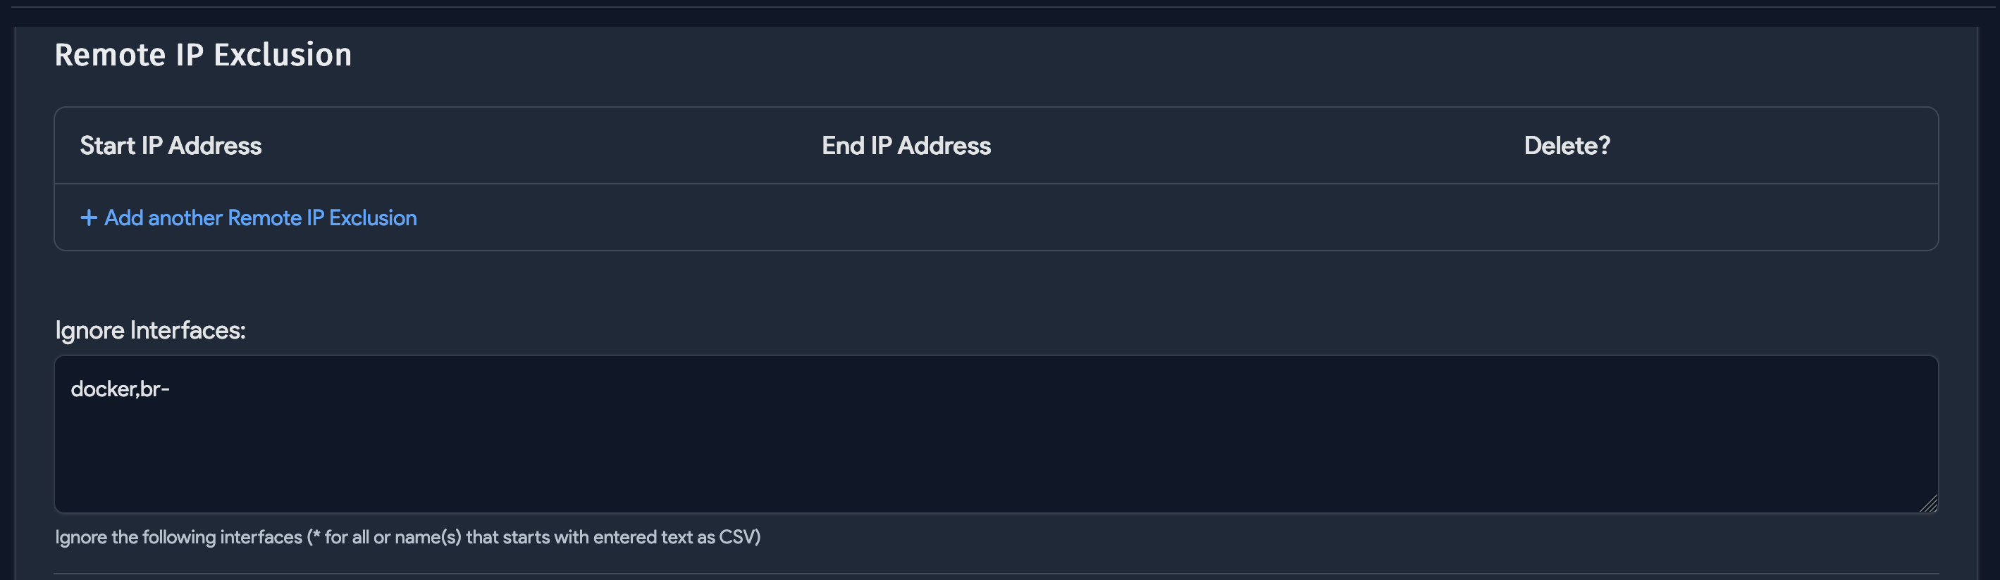Image resolution: width=2000 pixels, height=580 pixels.
Task: Click the 'Delete?' column header
Action: click(1567, 146)
